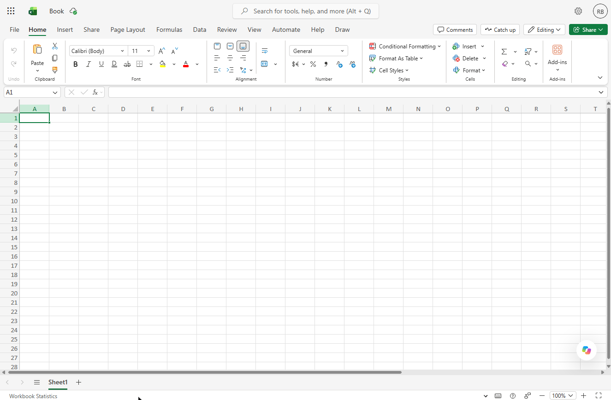Click the Comments button
Screen dimensions: 611x400
pyautogui.click(x=455, y=29)
